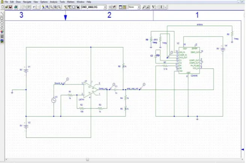
Task: Zoom to fit the page
Action: pos(59,7)
